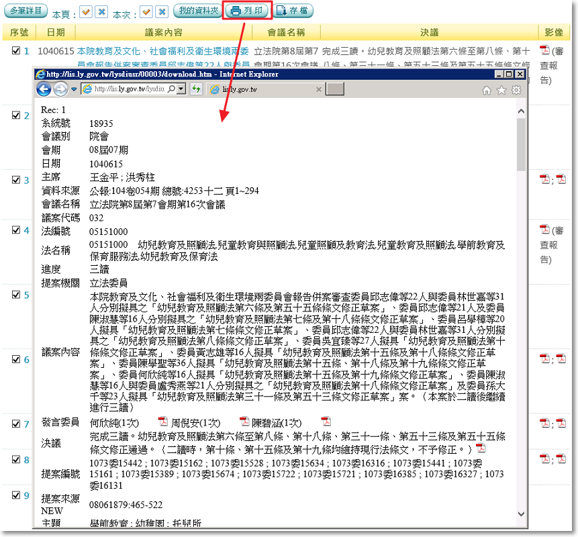578x537 pixels.
Task: Click the popup window's vertical scrollbar thumb
Action: point(522,144)
